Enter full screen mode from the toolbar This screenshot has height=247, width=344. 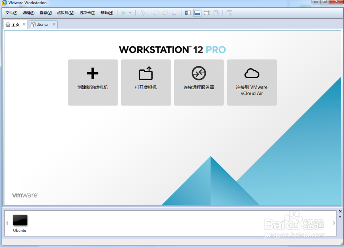[x=207, y=13]
